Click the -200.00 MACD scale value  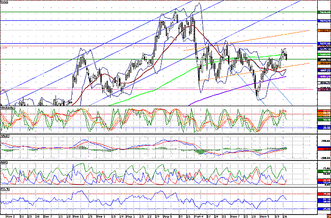pos(325,158)
